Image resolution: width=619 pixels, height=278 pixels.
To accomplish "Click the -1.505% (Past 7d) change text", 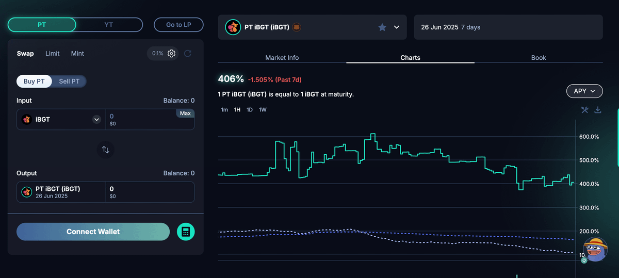I will click(x=274, y=80).
